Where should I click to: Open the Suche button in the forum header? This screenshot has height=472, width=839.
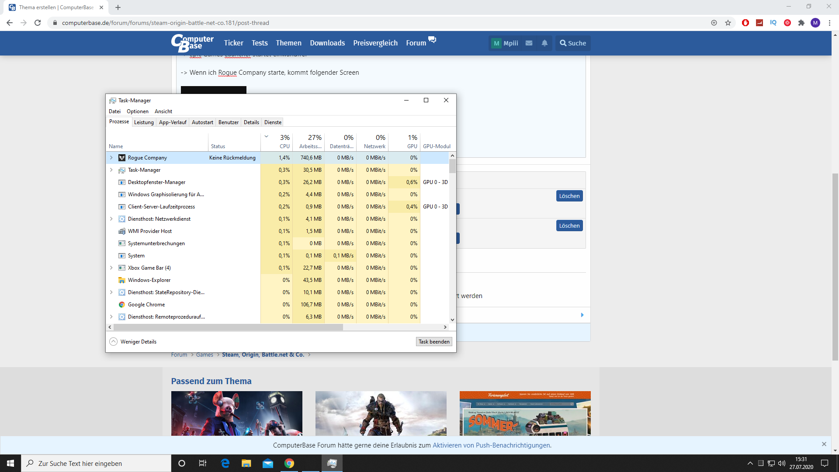click(573, 43)
